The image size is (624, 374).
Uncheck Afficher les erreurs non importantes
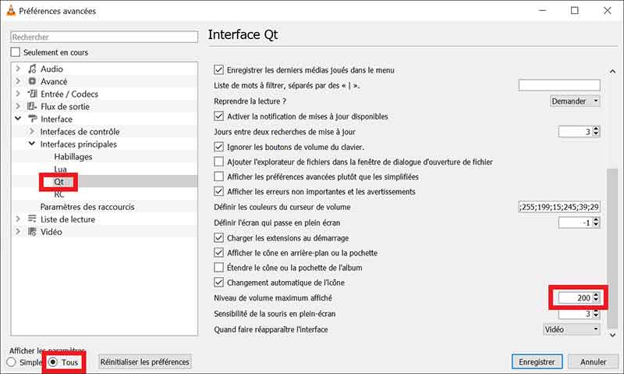[x=218, y=191]
